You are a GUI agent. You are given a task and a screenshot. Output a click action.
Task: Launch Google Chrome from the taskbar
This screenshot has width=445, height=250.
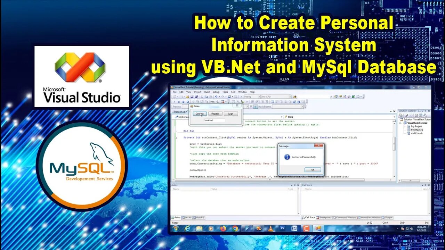[x=235, y=229]
